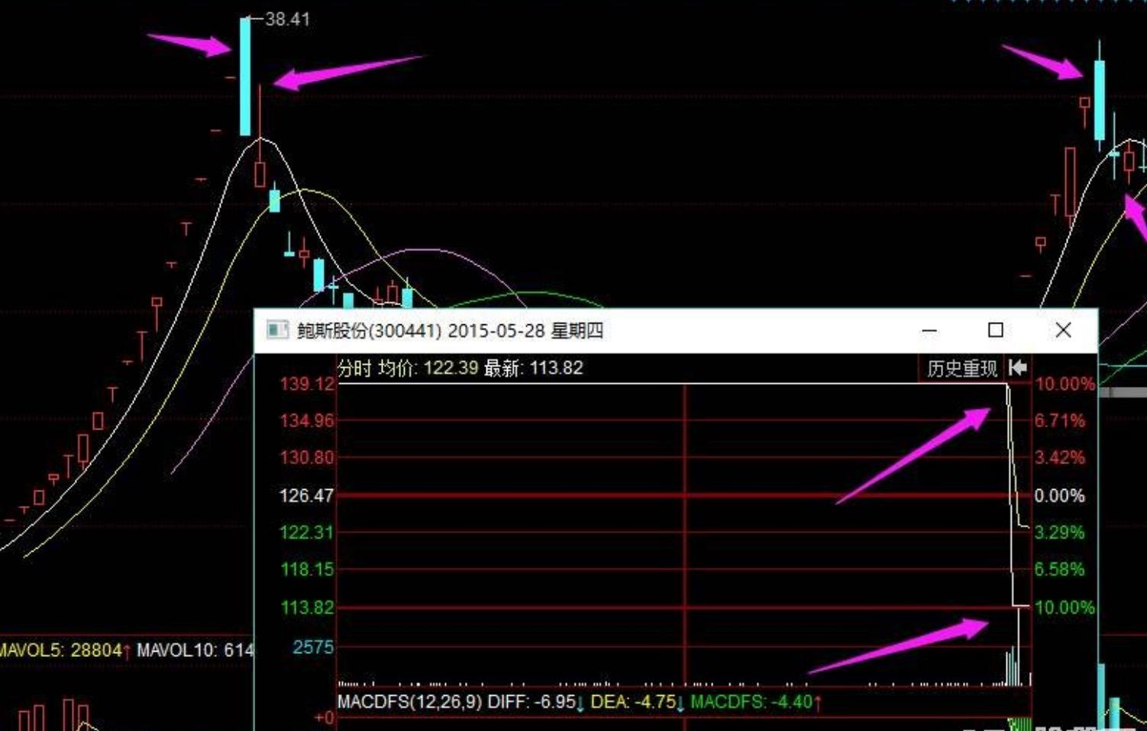1147x731 pixels.
Task: Click the 139.12 upper limit price label
Action: (x=307, y=384)
